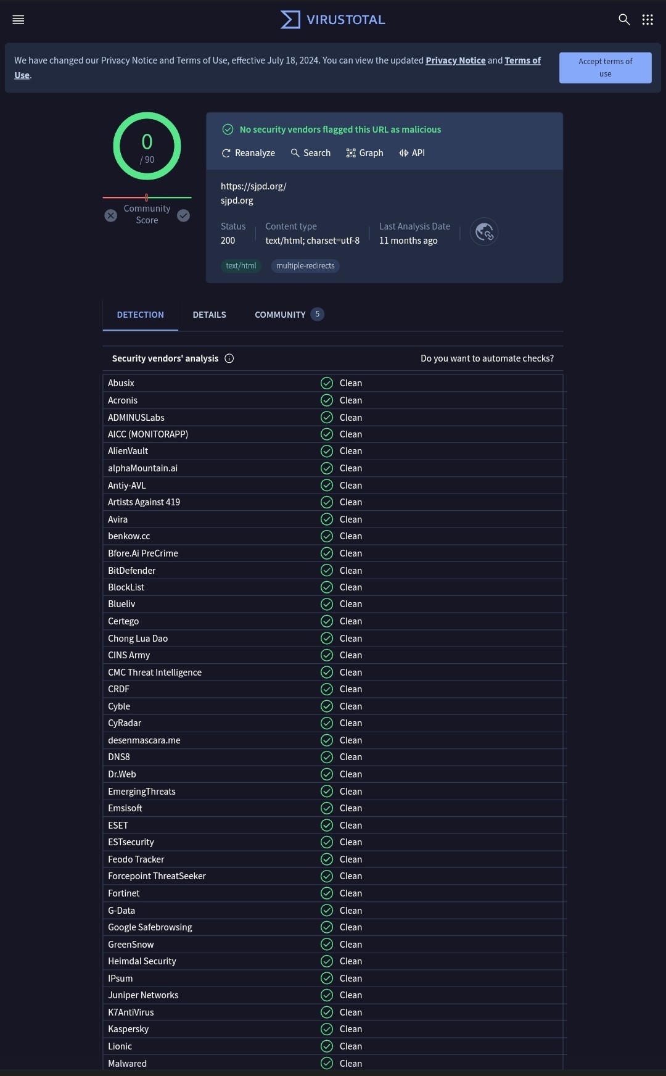Switch to the Community tab

click(x=289, y=315)
